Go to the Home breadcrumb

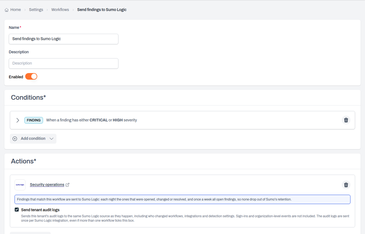point(13,10)
